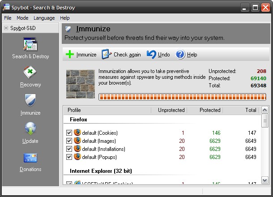Image resolution: width=273 pixels, height=197 pixels.
Task: Sort by the Protected column header
Action: 205,110
